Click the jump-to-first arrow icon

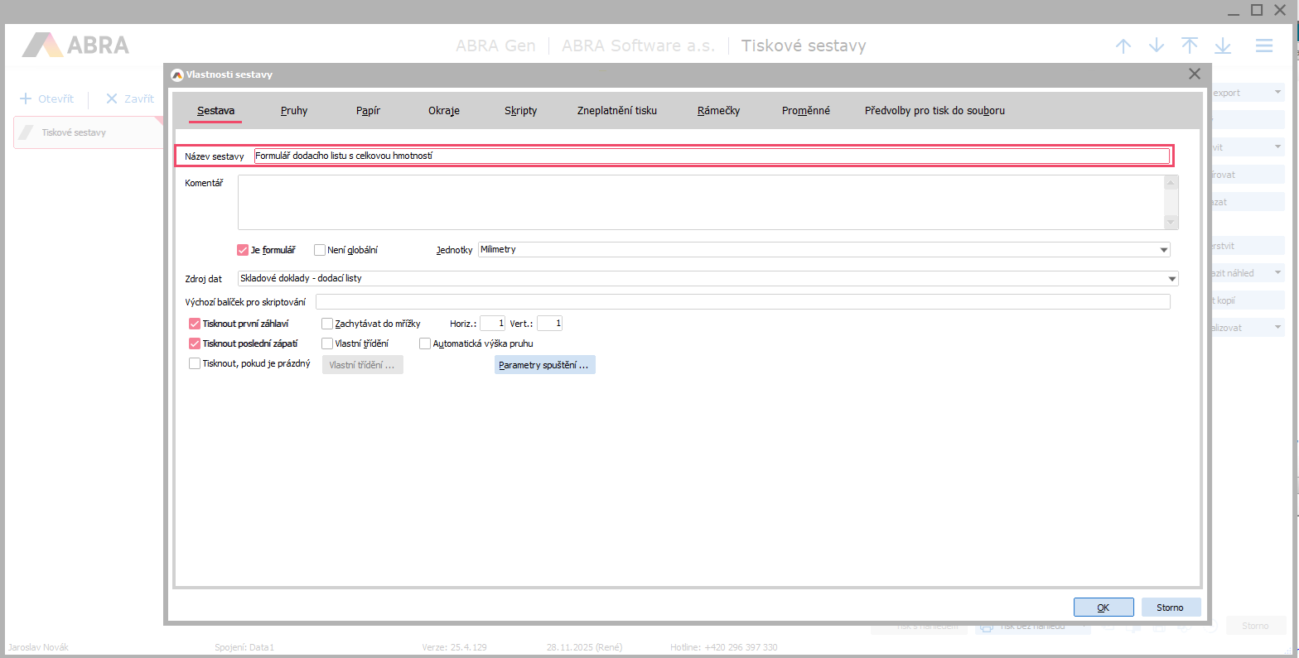1190,46
